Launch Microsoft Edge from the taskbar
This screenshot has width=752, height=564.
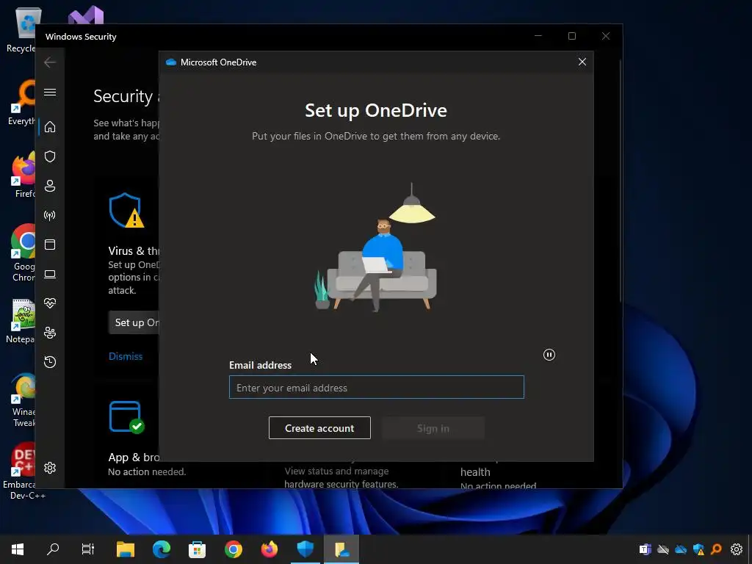[162, 549]
